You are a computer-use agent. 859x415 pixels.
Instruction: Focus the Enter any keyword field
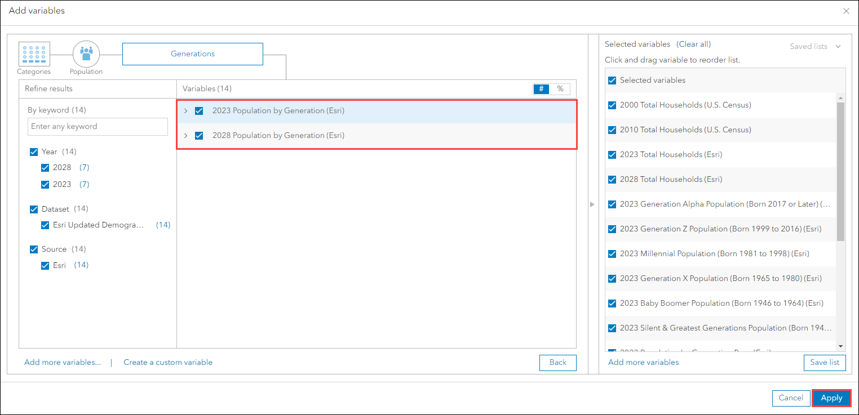click(x=98, y=127)
